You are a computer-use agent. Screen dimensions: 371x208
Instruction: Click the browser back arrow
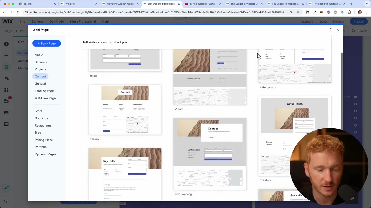coord(4,12)
